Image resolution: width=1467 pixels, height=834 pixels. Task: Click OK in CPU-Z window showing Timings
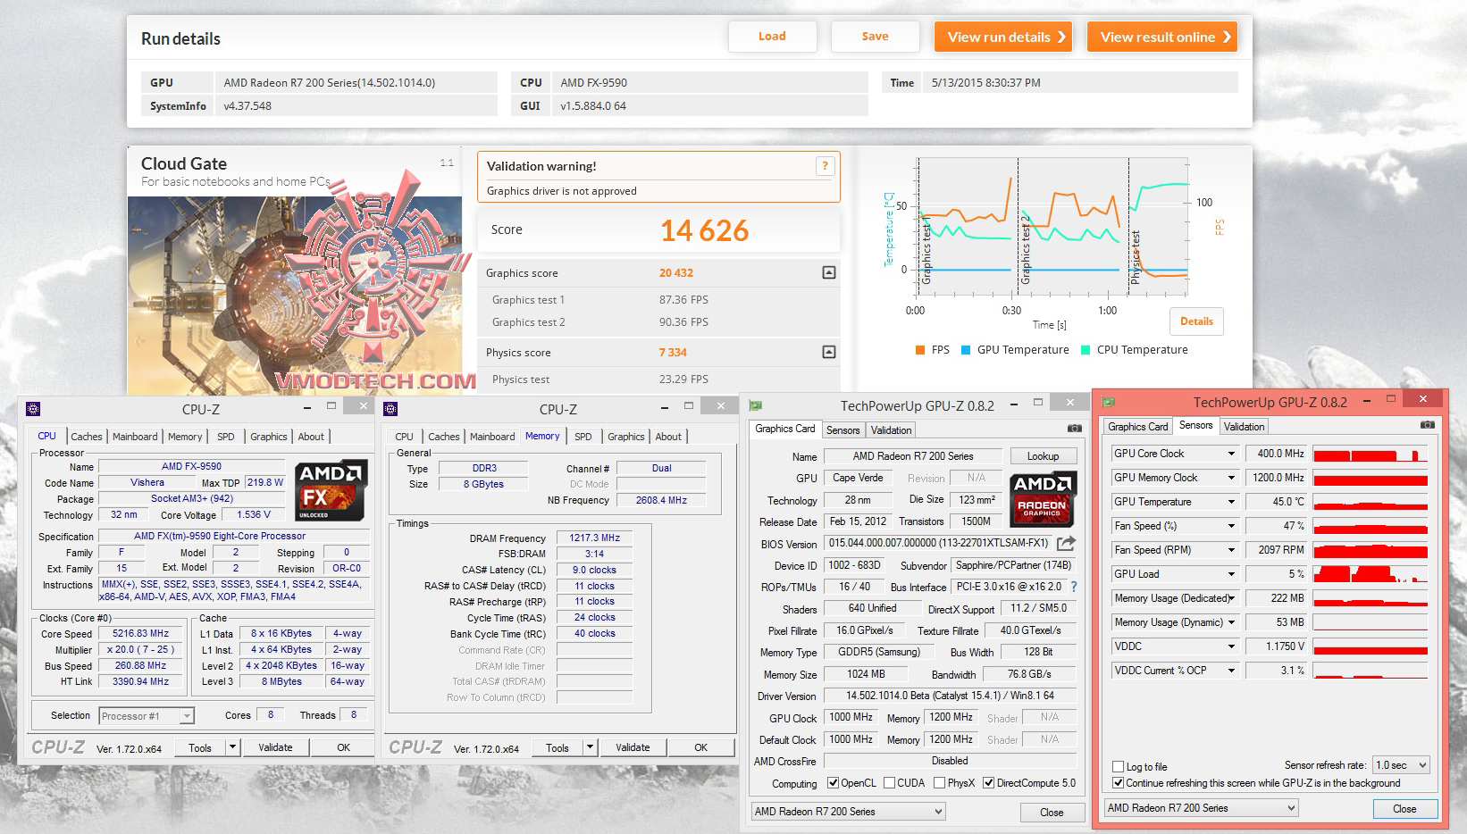pyautogui.click(x=701, y=747)
